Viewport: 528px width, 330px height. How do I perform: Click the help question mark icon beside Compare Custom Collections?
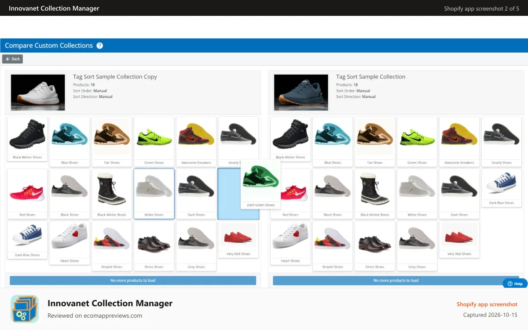(x=100, y=45)
